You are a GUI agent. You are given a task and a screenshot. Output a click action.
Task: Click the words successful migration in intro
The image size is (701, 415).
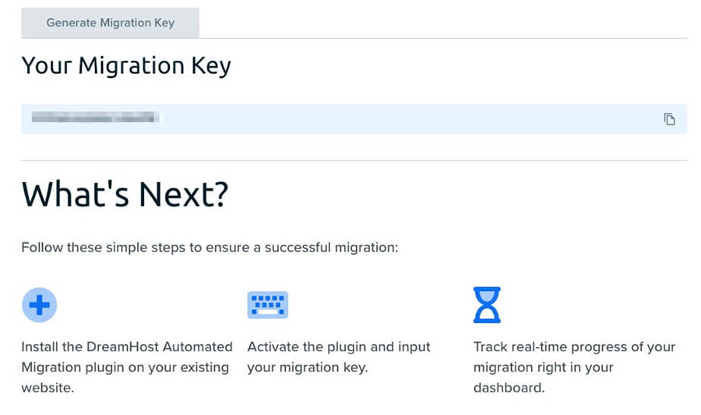click(331, 248)
